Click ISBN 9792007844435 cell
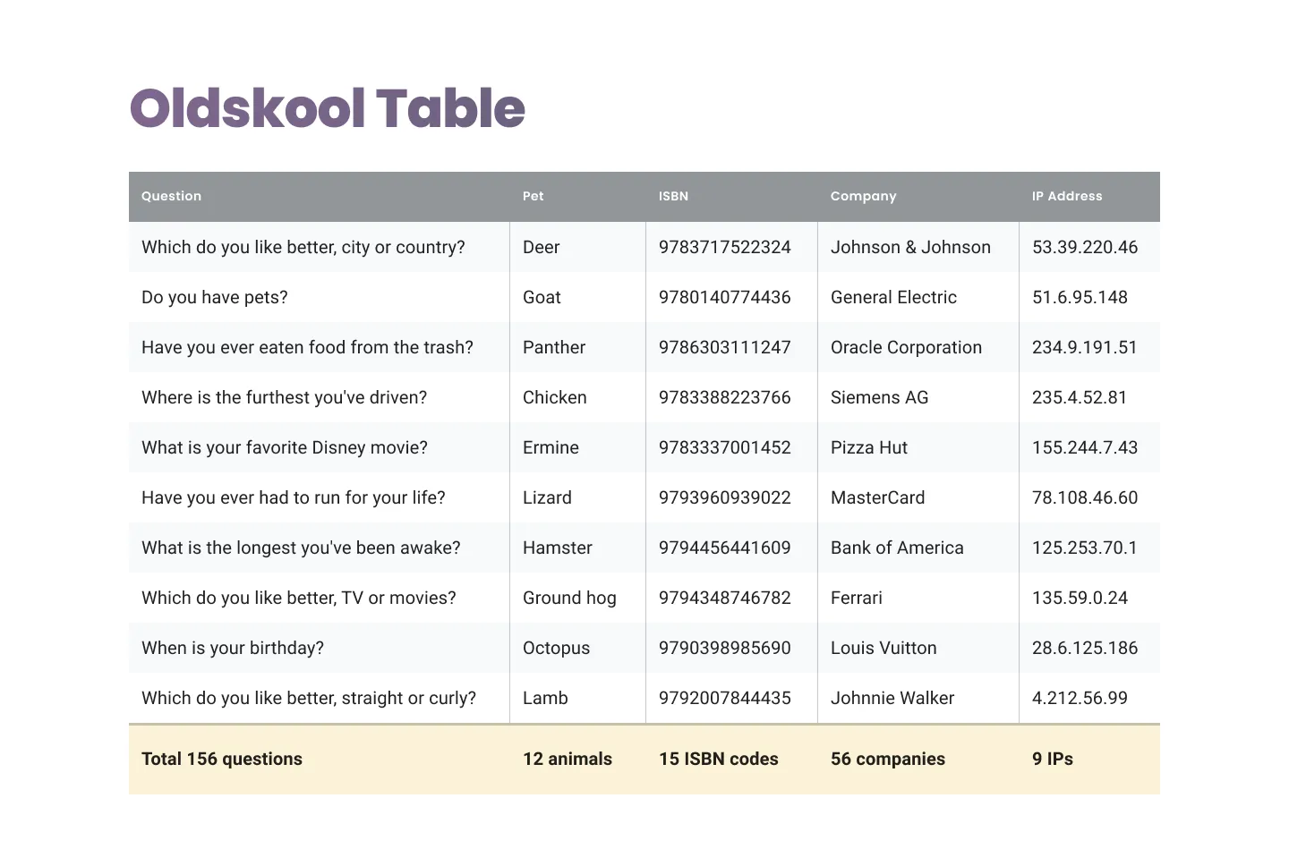 725,698
